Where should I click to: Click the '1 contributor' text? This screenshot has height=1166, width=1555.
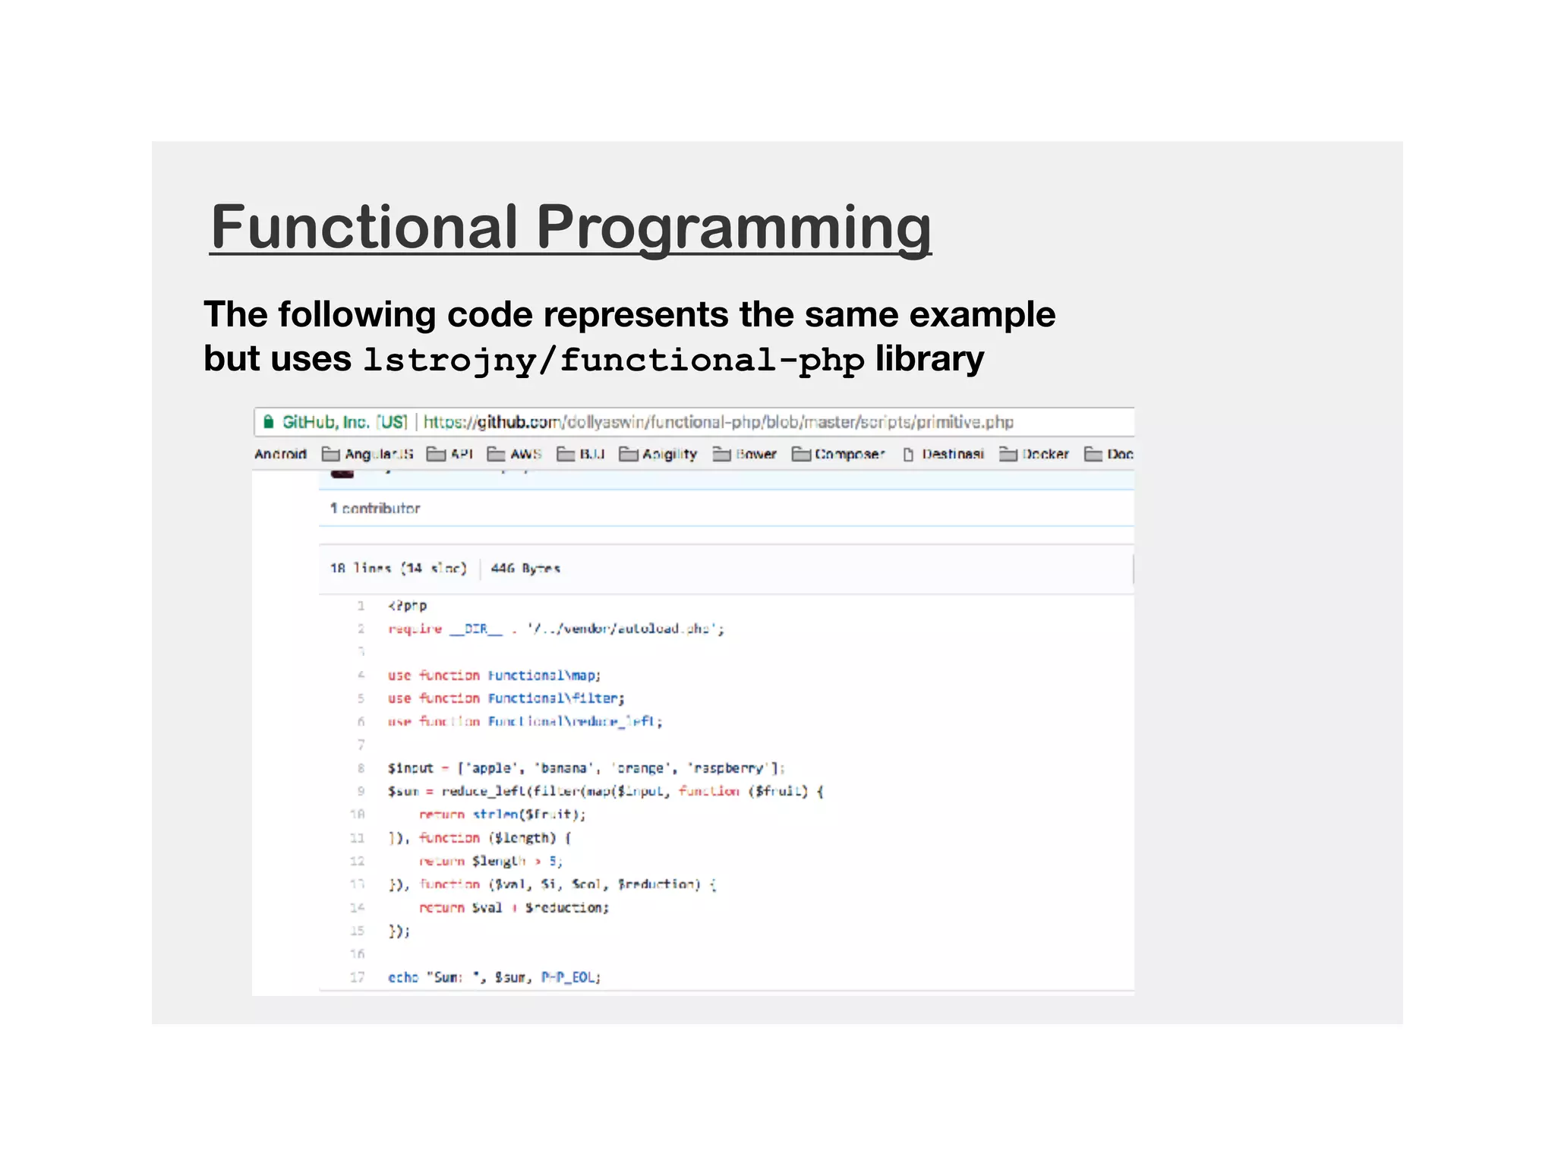click(x=375, y=508)
